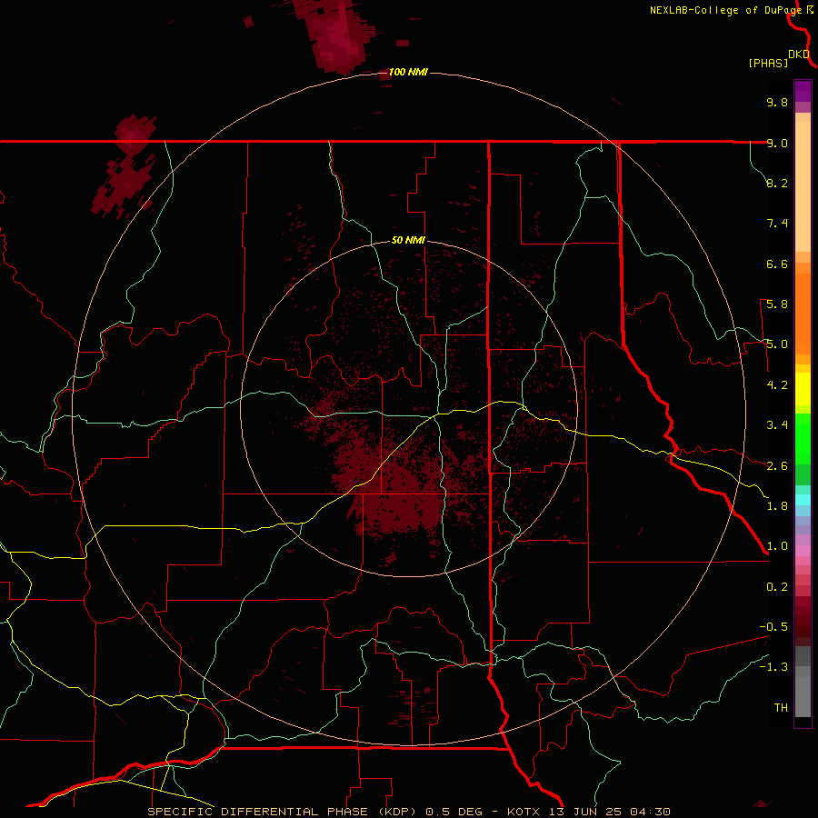Click the 1.0 scale value
This screenshot has width=818, height=818.
pyautogui.click(x=777, y=546)
